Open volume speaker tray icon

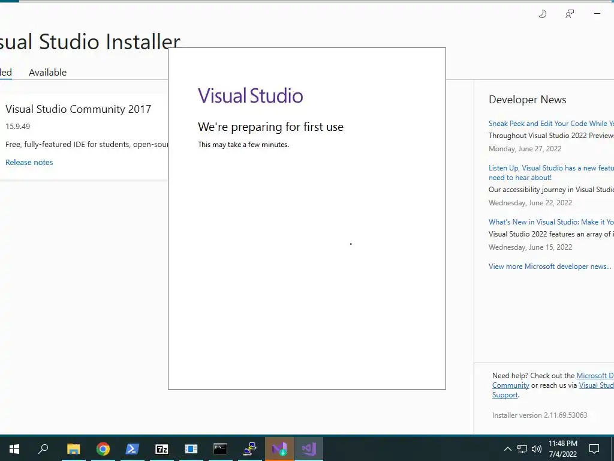click(x=537, y=449)
